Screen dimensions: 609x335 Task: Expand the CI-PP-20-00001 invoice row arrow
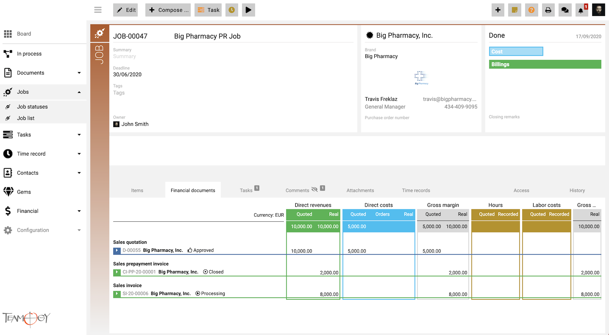pyautogui.click(x=117, y=272)
